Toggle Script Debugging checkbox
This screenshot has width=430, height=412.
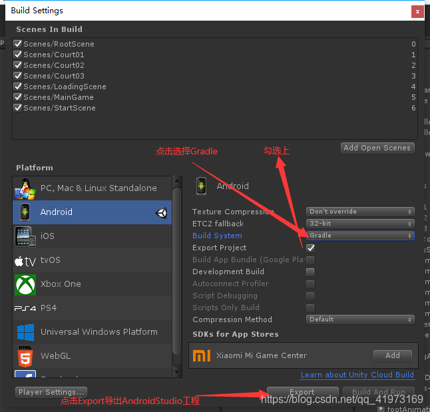click(x=310, y=296)
